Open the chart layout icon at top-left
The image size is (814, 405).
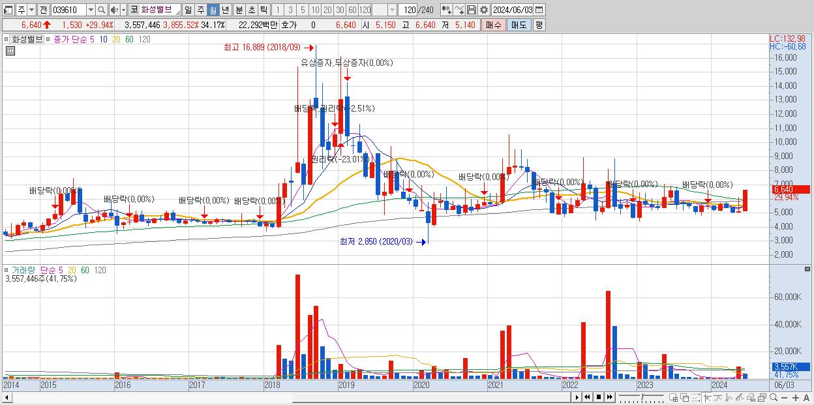pyautogui.click(x=8, y=10)
